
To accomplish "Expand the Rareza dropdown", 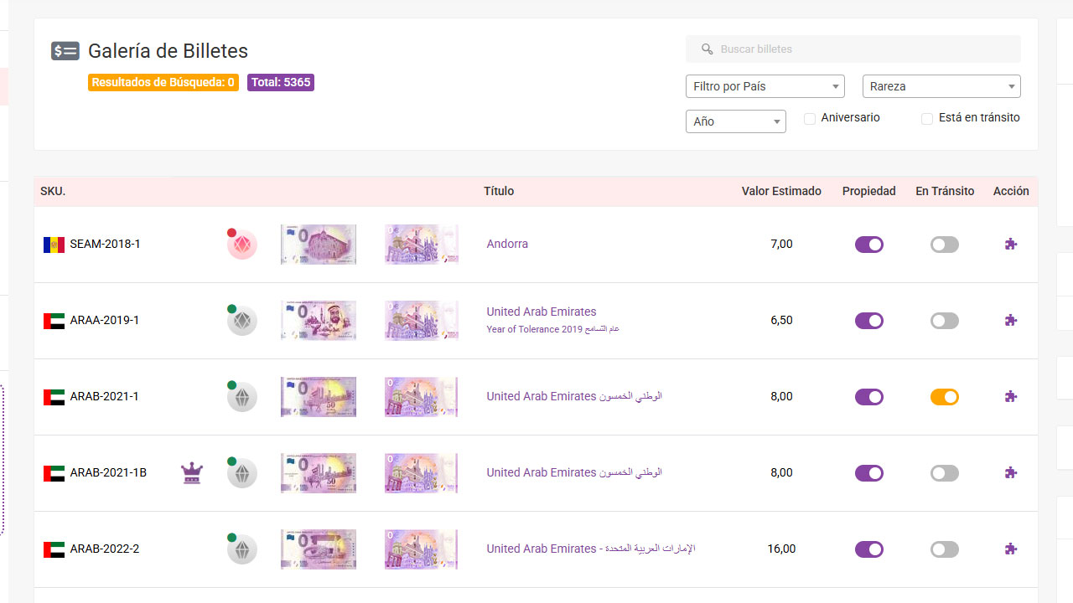I will click(941, 86).
